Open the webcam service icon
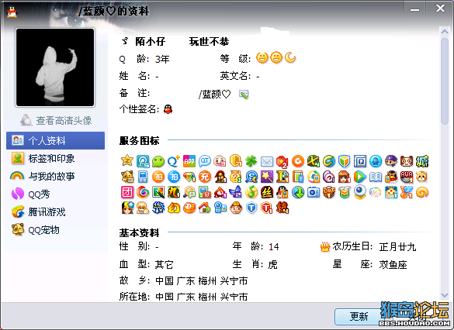 359,192
